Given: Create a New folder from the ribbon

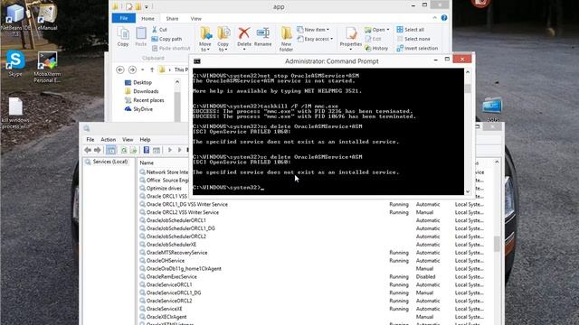Looking at the screenshot, I should [x=286, y=39].
